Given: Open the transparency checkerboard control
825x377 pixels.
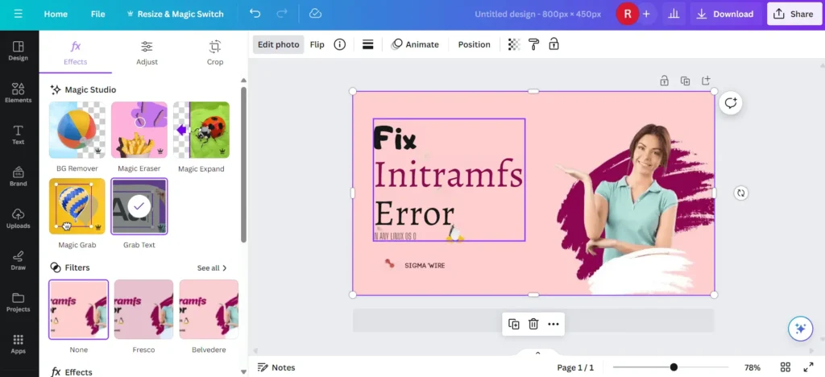Looking at the screenshot, I should tap(513, 44).
